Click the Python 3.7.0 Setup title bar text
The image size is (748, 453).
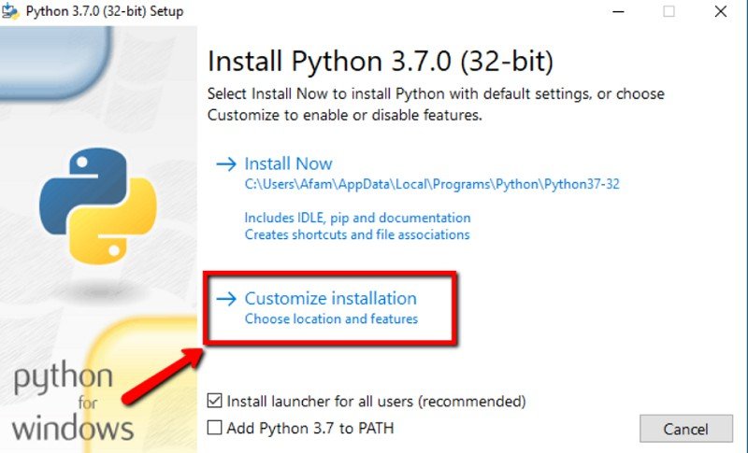pyautogui.click(x=105, y=11)
